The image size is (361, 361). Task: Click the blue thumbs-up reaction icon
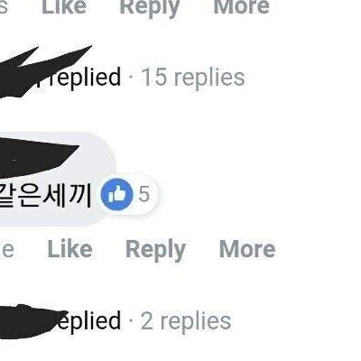(x=116, y=194)
